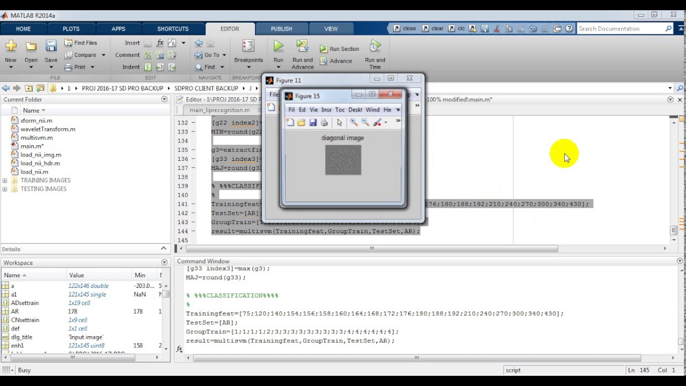Click Find Files in the ribbon
Viewport: 686px width, 386px height.
click(x=81, y=43)
